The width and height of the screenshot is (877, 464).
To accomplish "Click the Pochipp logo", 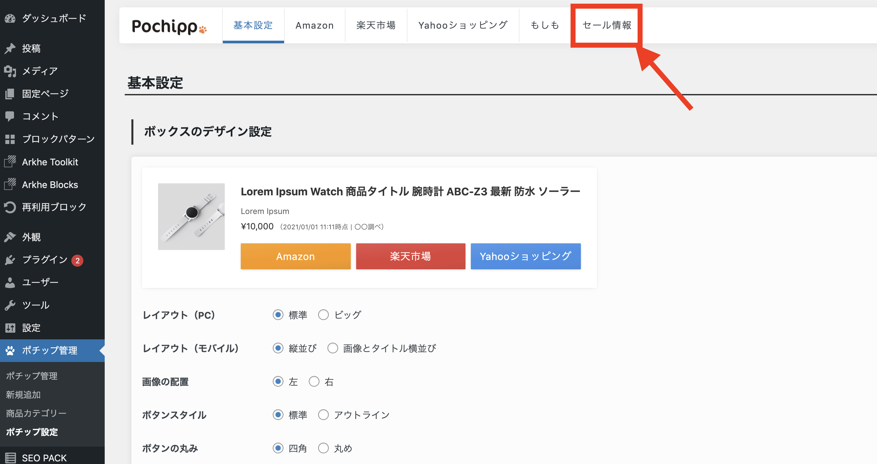I will pyautogui.click(x=169, y=26).
